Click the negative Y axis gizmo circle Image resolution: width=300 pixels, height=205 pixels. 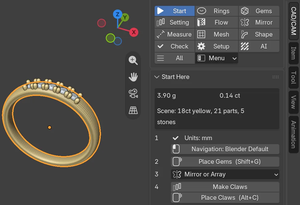click(110, 38)
